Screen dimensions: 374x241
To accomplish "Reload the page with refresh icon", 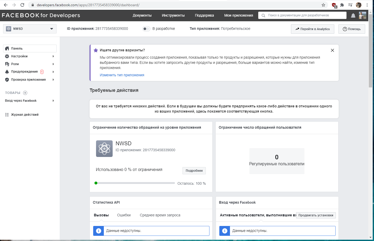I will click(x=22, y=5).
